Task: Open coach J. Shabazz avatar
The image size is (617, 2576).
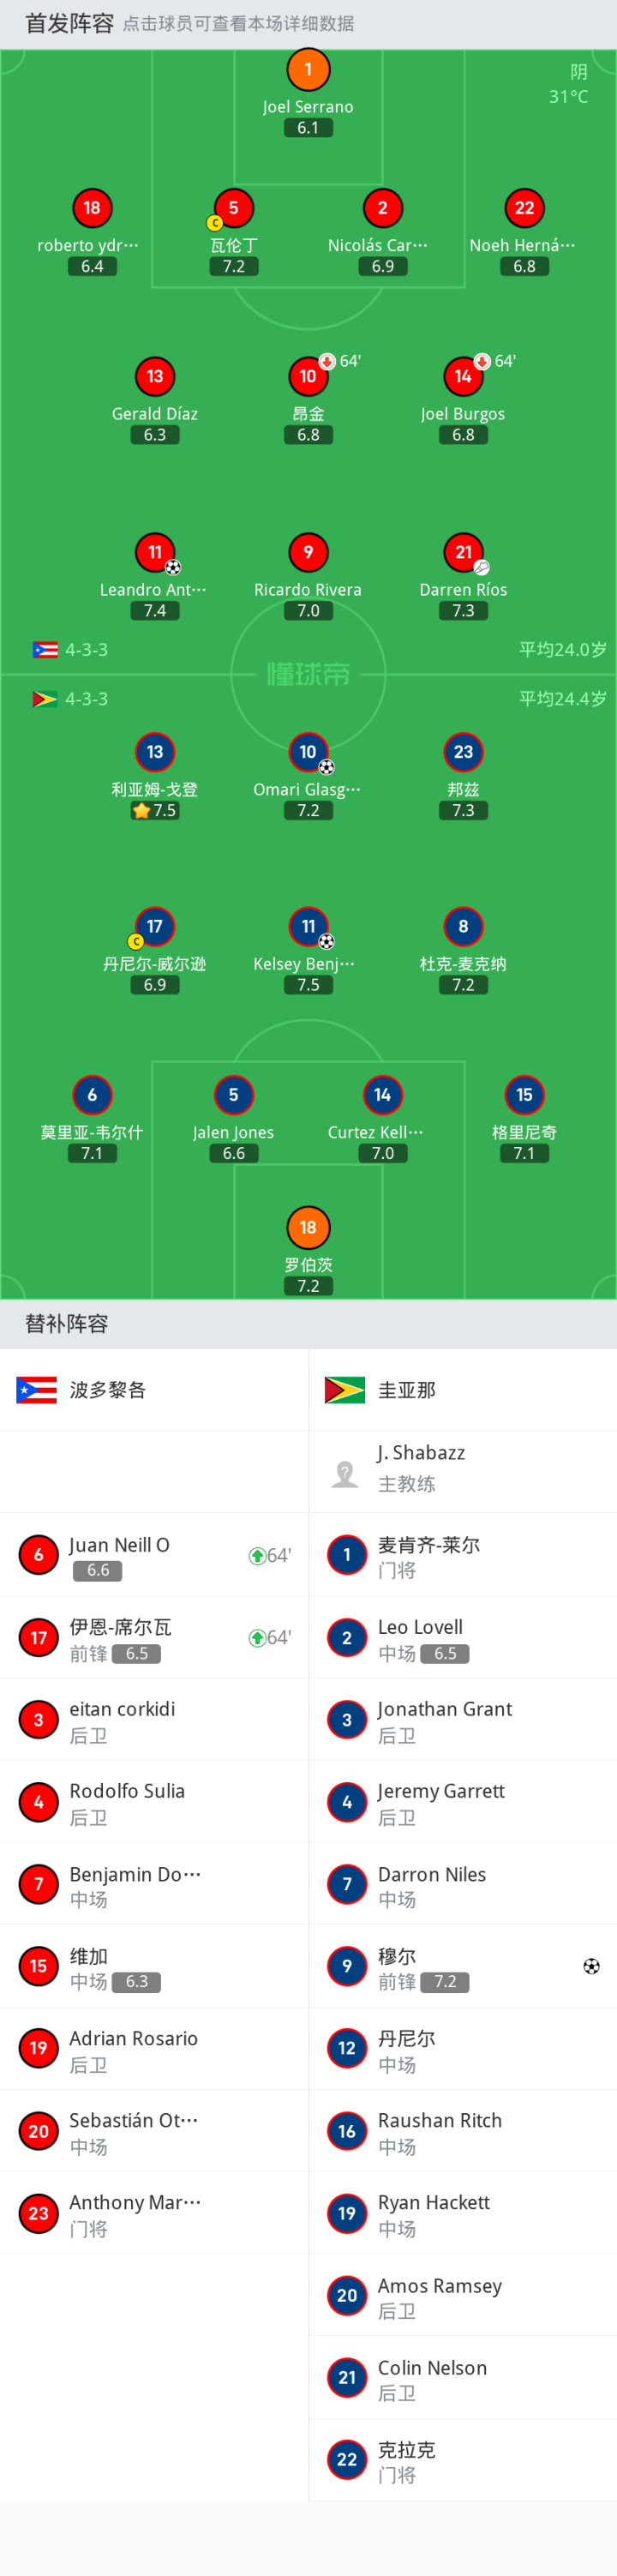Action: [x=345, y=1472]
